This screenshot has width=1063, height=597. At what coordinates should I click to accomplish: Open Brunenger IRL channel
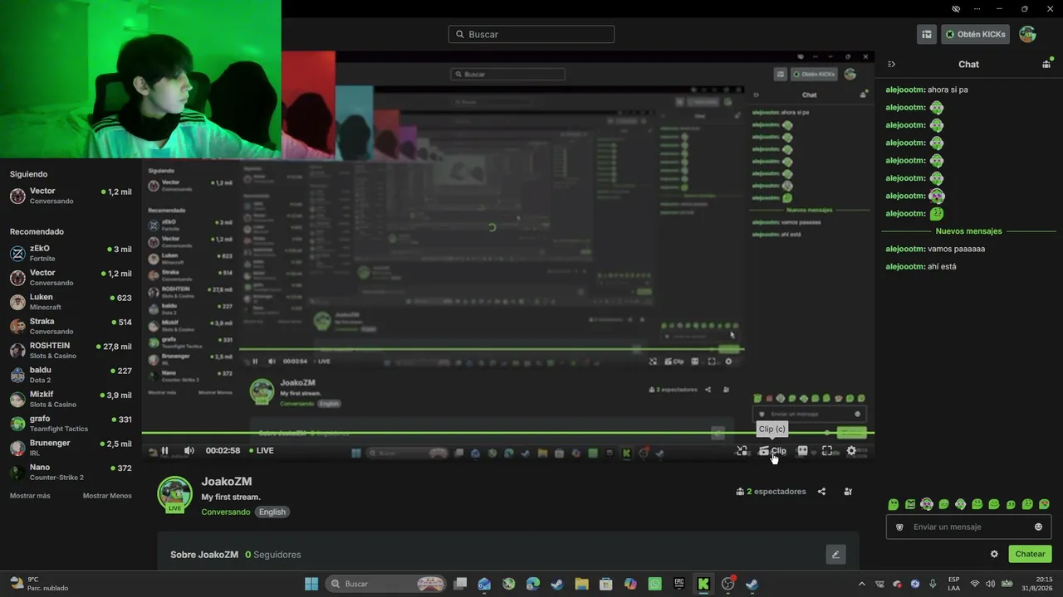click(x=71, y=448)
